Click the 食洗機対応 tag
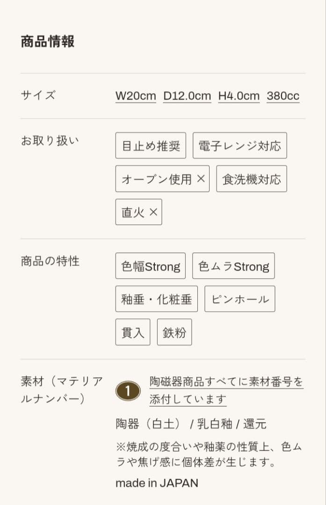Image resolution: width=326 pixels, height=505 pixels. click(251, 179)
